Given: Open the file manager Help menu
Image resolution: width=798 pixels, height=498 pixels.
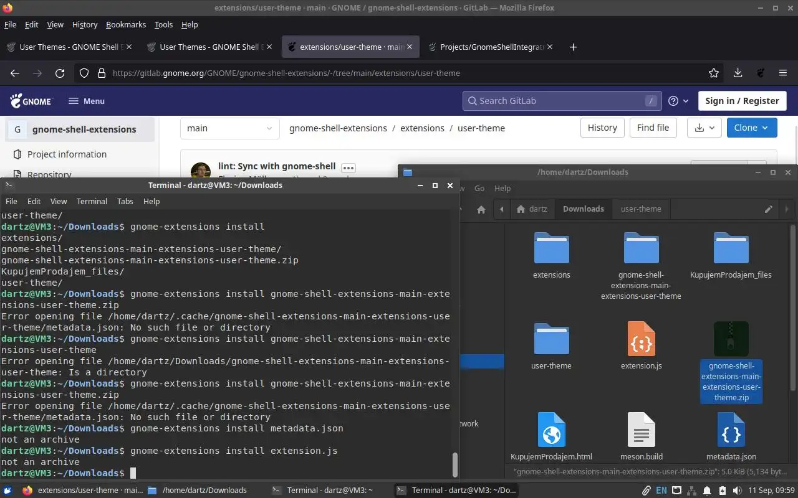Looking at the screenshot, I should tap(502, 188).
